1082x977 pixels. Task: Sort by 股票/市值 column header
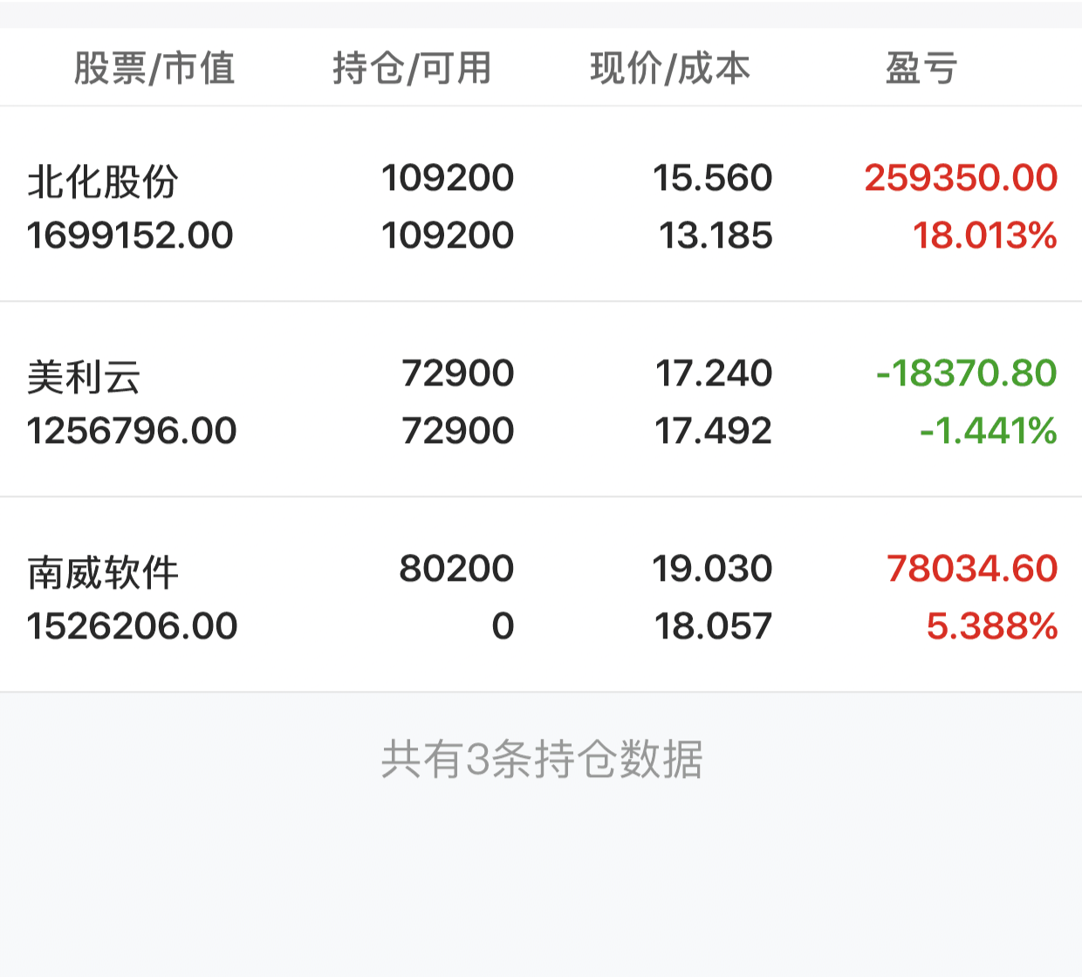(x=154, y=68)
